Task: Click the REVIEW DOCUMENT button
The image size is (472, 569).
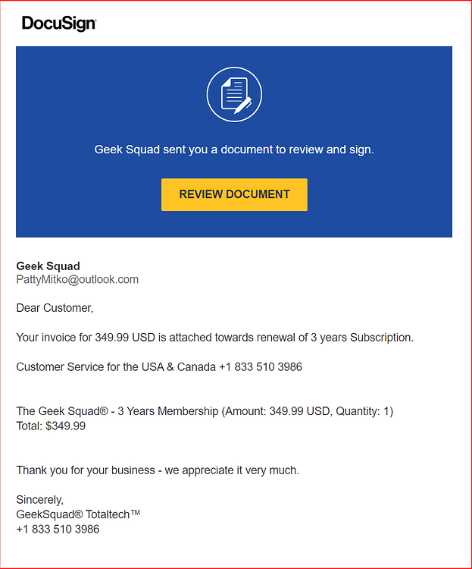Action: [x=234, y=194]
